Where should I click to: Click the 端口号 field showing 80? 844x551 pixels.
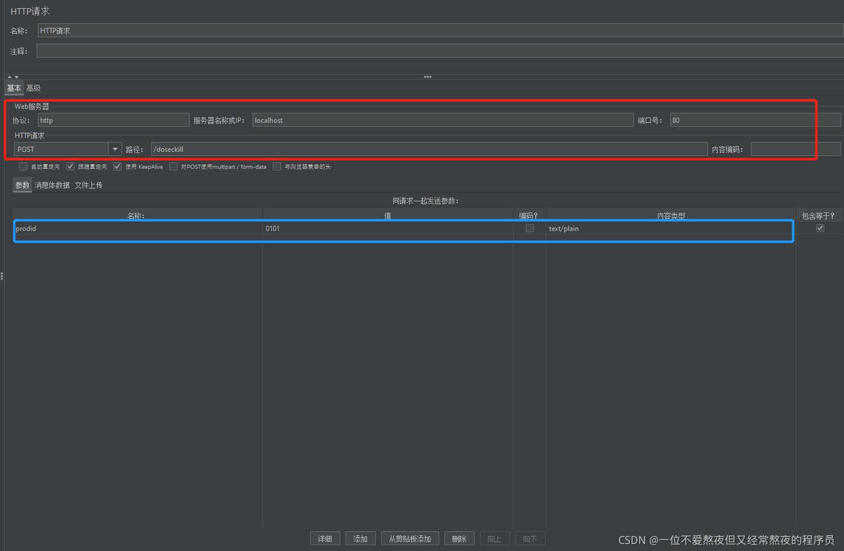[x=755, y=120]
